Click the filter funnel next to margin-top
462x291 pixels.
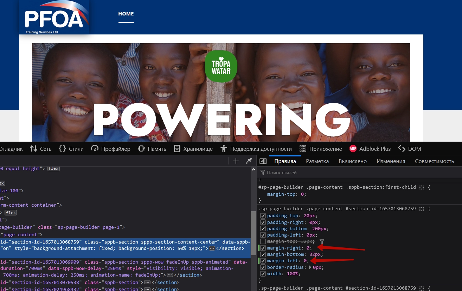point(322,241)
